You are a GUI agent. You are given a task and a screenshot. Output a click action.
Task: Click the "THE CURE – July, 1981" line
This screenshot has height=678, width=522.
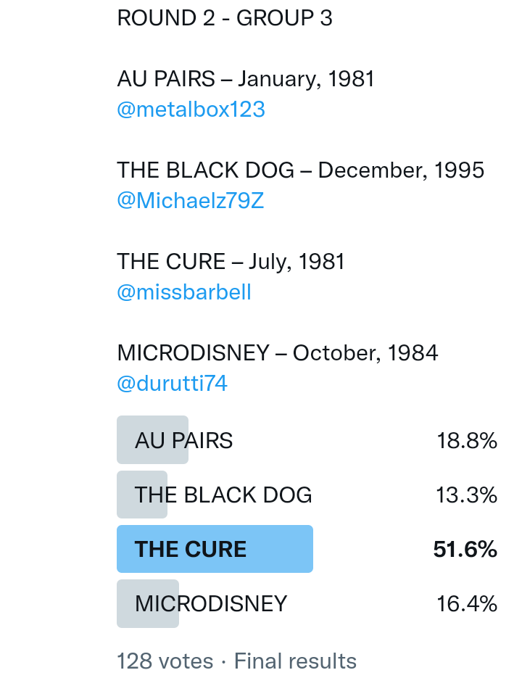pos(231,262)
